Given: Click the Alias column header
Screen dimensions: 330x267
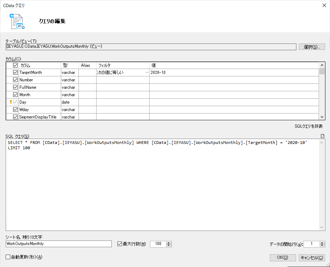Looking at the screenshot, I should pyautogui.click(x=88, y=65).
